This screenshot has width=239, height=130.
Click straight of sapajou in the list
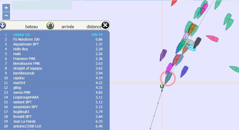pyautogui.click(x=28, y=68)
